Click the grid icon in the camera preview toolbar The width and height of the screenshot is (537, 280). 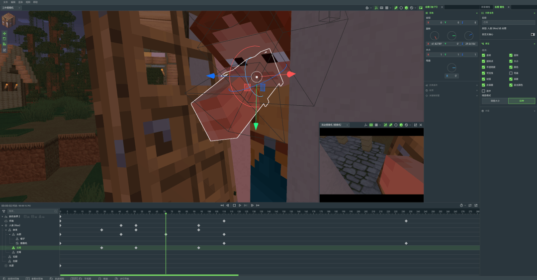(376, 125)
